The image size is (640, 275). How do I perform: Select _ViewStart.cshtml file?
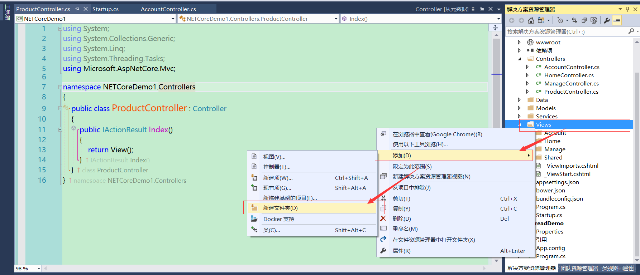click(x=568, y=174)
